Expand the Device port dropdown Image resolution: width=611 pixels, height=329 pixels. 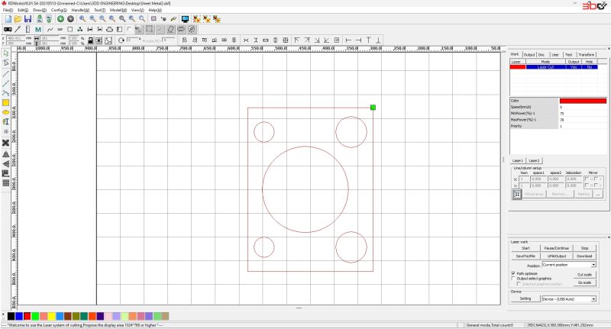point(593,298)
